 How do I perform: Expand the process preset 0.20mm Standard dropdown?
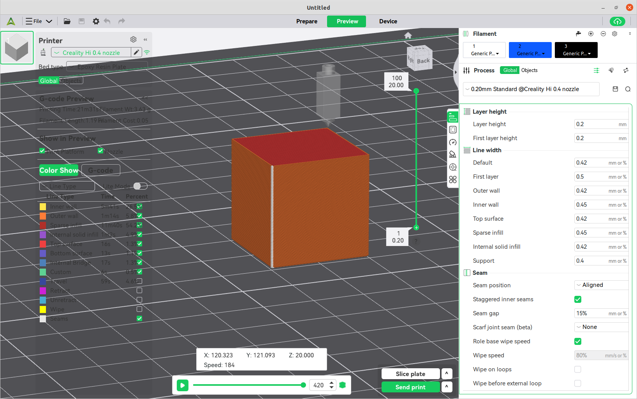[531, 89]
